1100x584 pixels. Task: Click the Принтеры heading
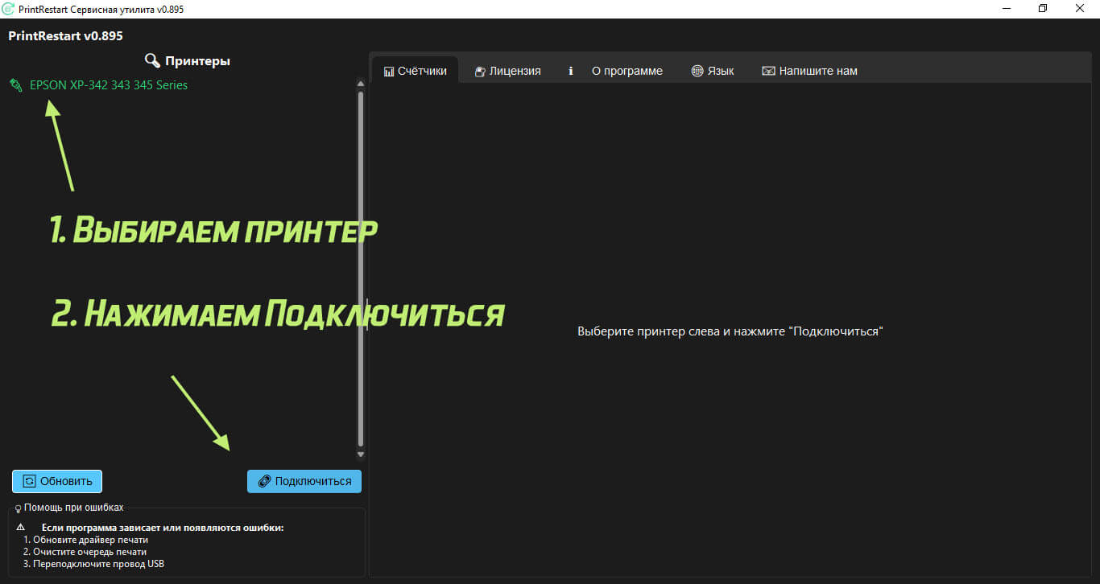(x=197, y=61)
